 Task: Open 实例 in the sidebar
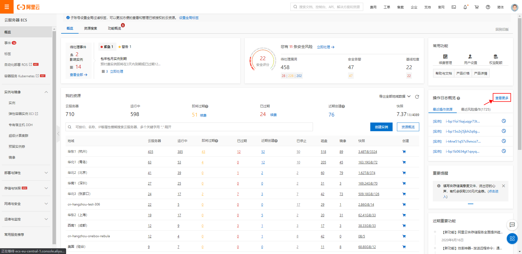(12, 103)
